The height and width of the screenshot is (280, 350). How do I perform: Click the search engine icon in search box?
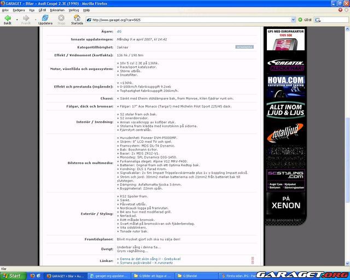pyautogui.click(x=318, y=20)
